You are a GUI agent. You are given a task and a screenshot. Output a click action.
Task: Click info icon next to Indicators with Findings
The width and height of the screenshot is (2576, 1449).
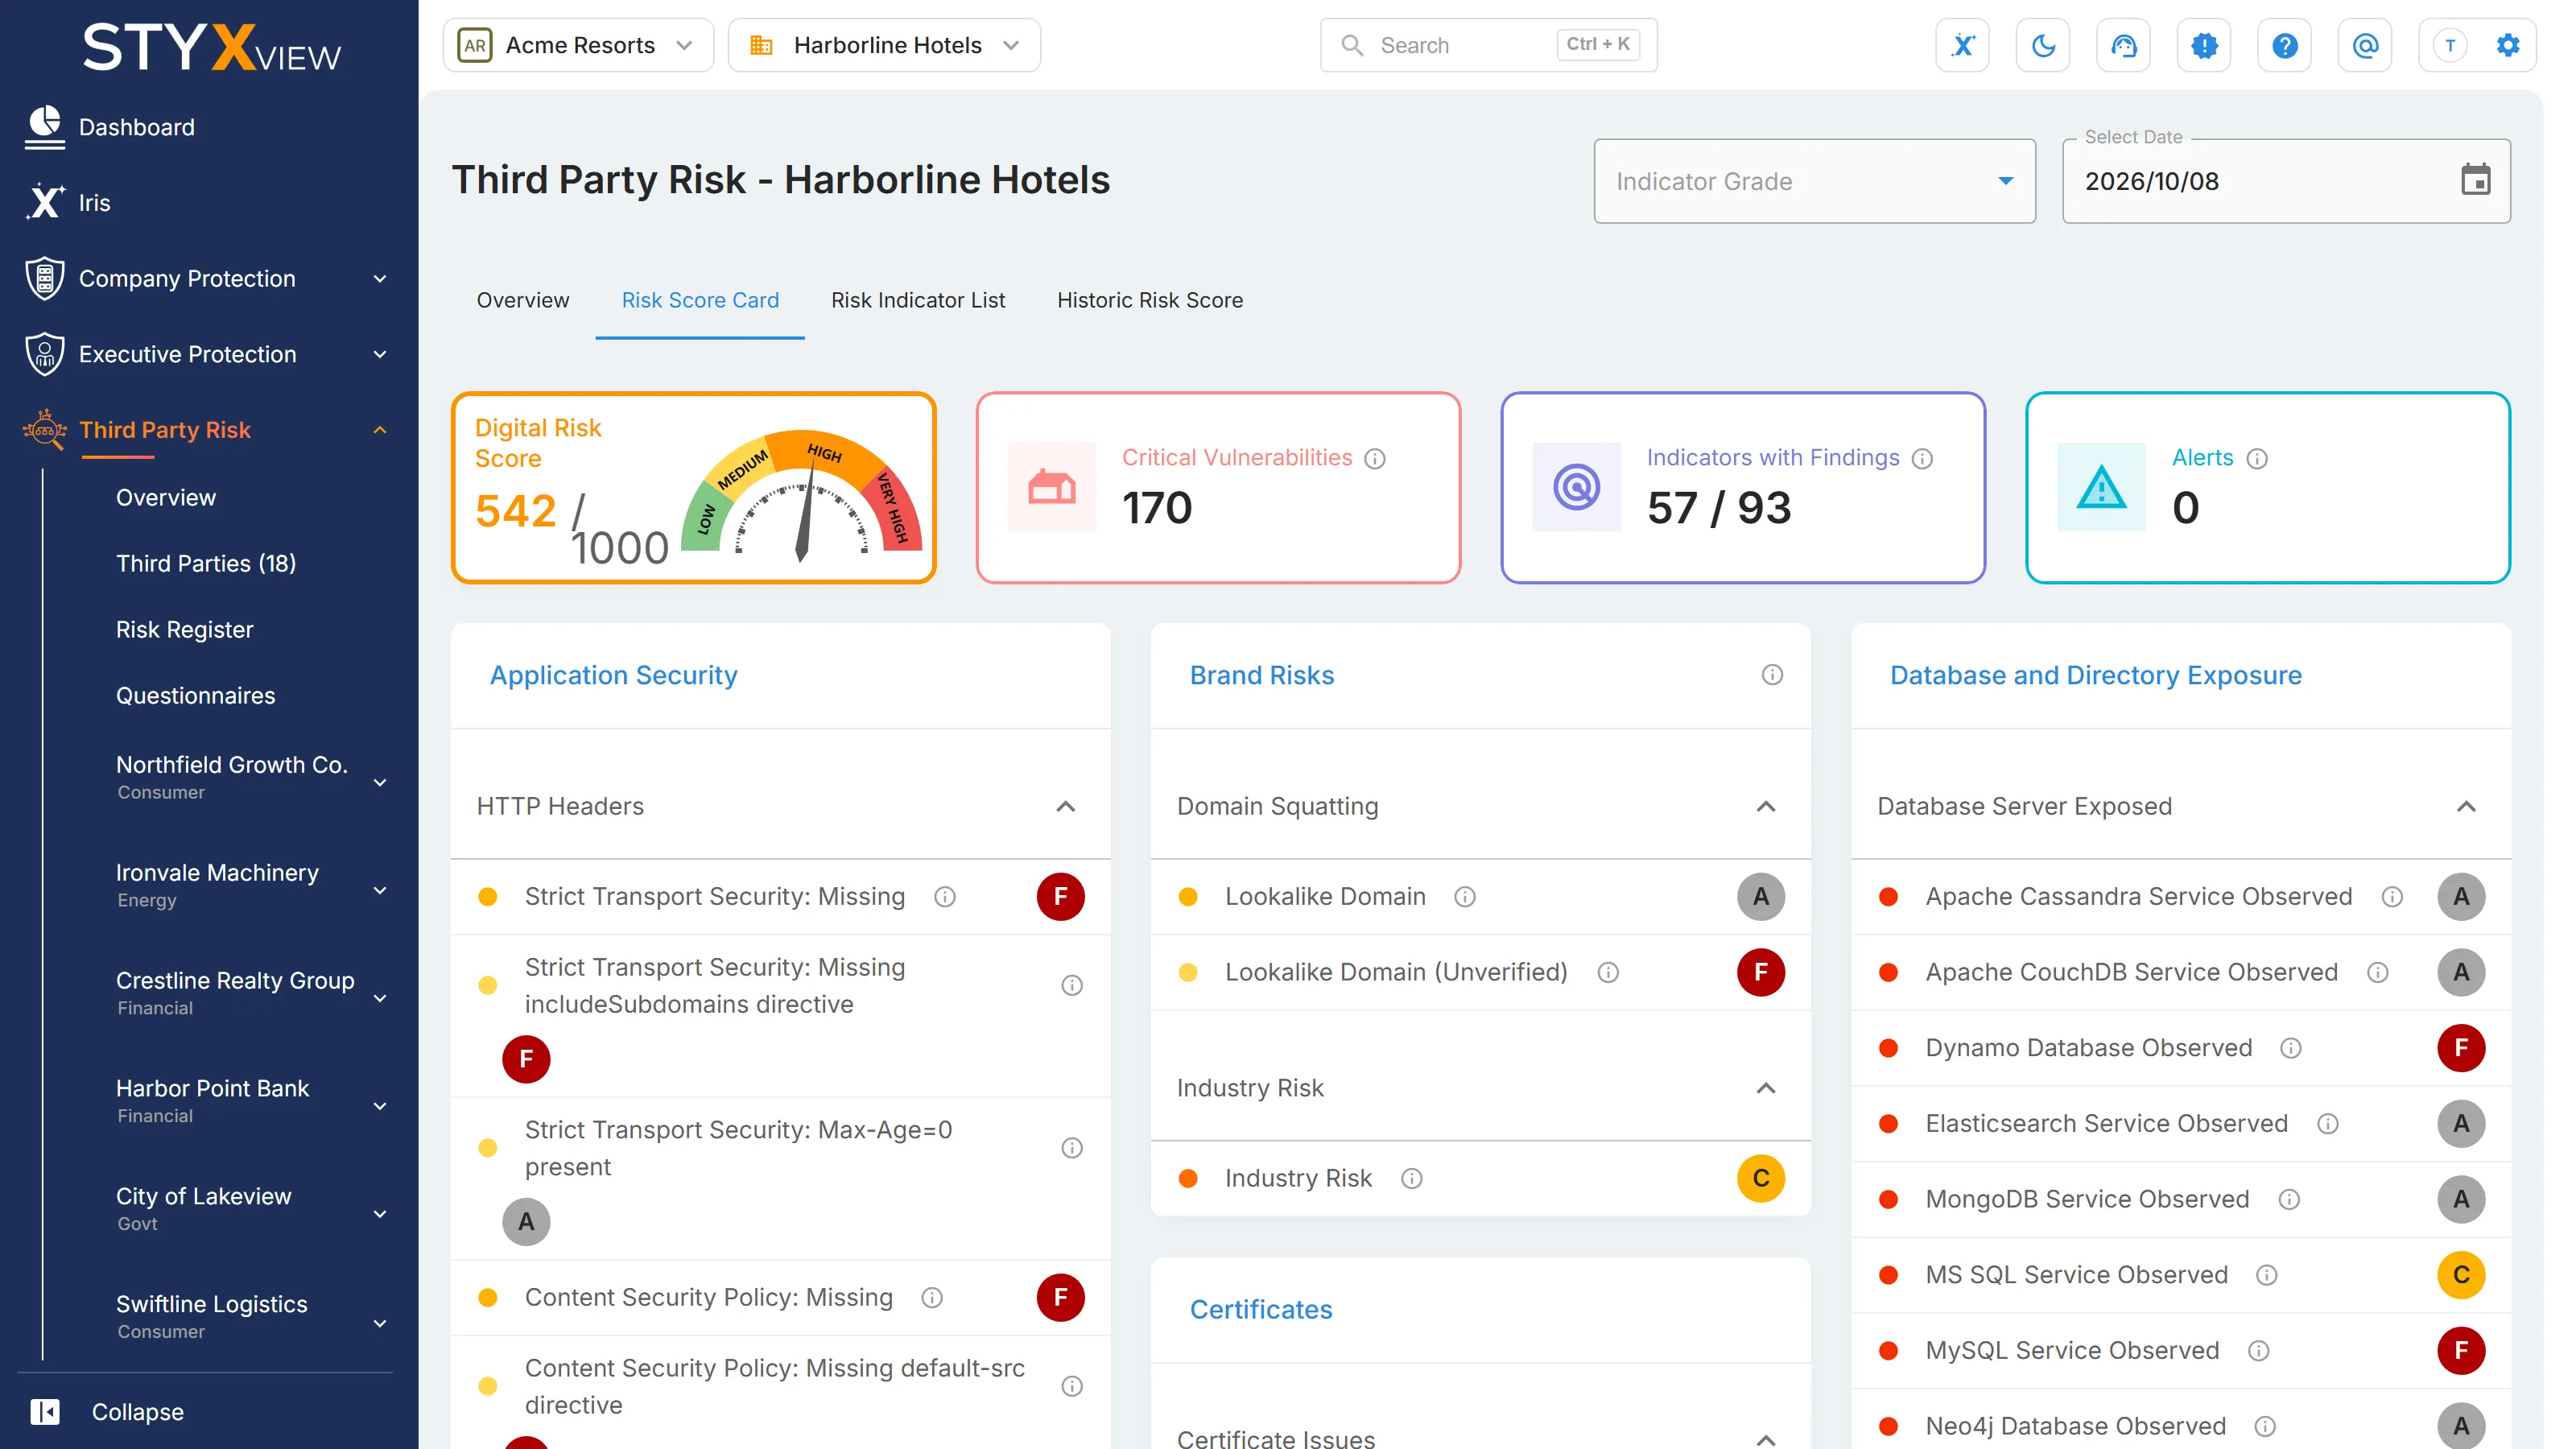1922,458
